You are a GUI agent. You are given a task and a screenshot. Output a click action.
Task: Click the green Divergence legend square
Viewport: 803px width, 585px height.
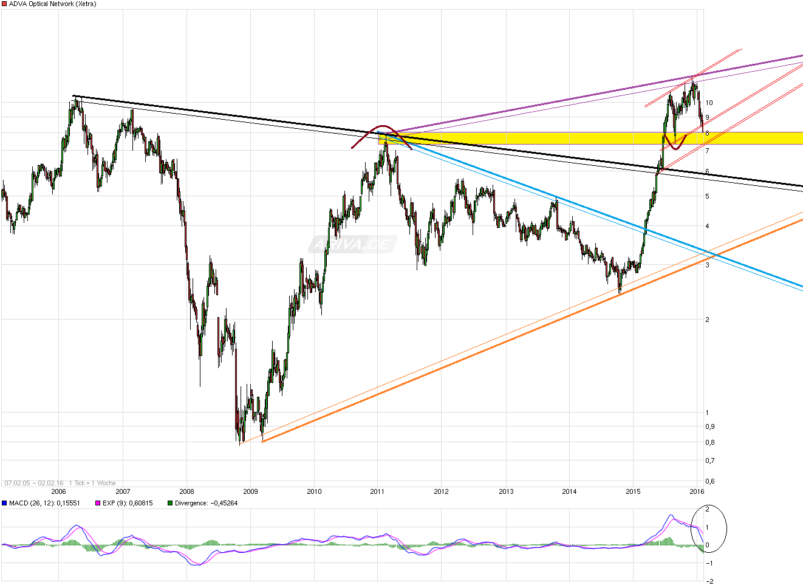[x=170, y=504]
